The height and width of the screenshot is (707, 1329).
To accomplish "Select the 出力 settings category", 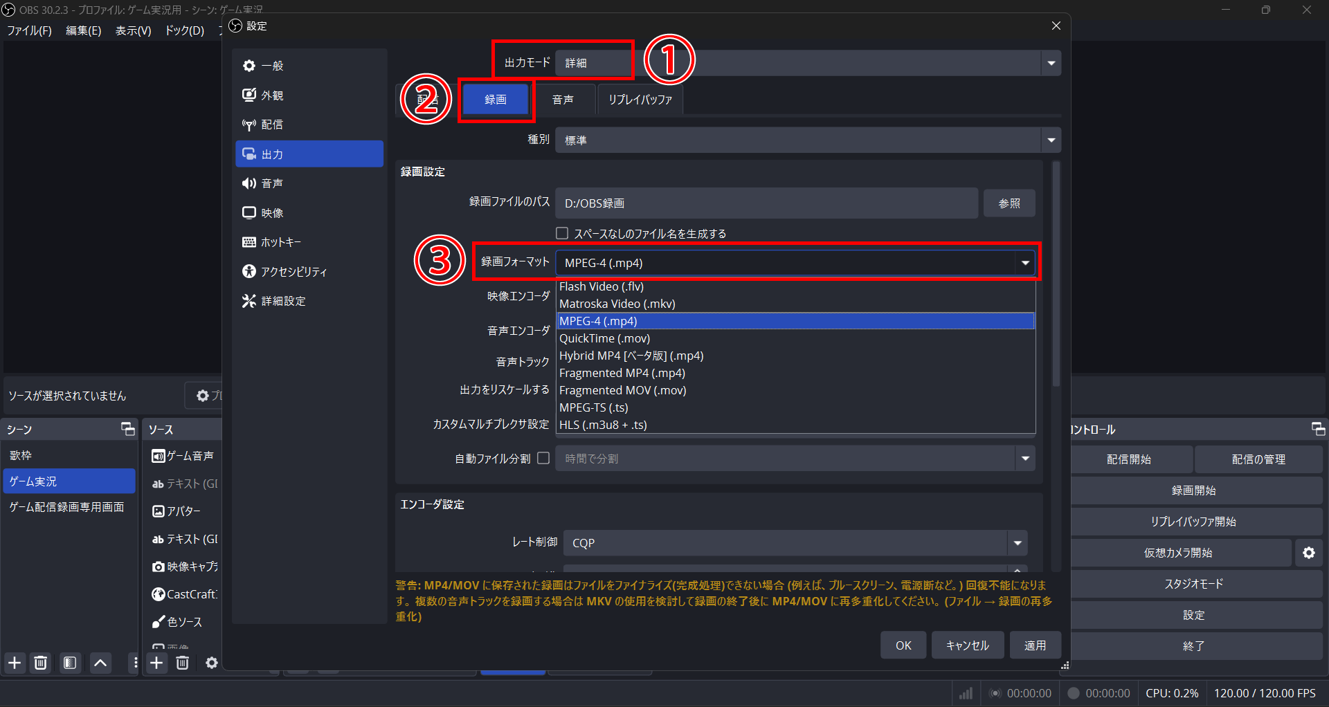I will tap(309, 154).
